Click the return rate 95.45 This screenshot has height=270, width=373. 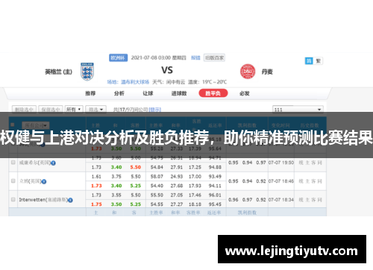tap(215, 204)
